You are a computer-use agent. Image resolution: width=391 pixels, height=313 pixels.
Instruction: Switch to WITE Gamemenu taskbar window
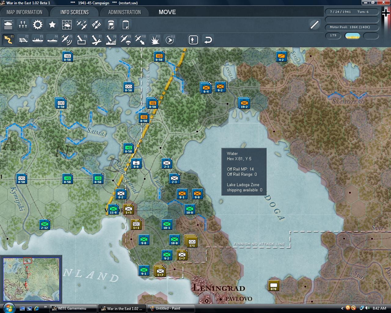[x=73, y=308]
